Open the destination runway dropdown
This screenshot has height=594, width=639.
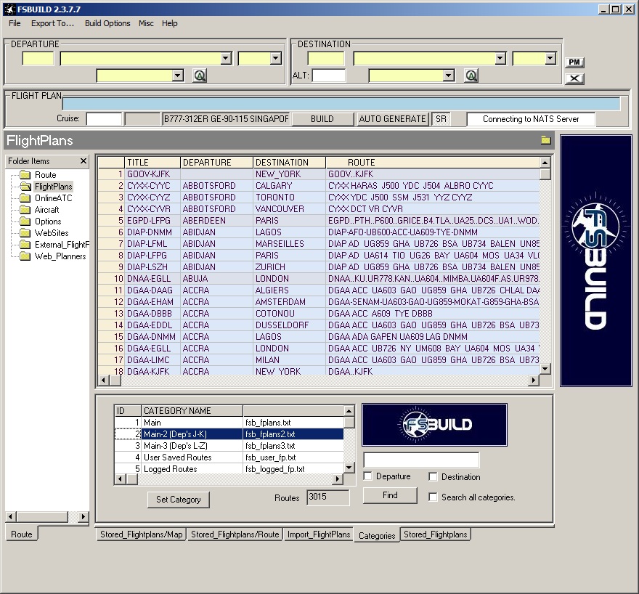pos(550,59)
